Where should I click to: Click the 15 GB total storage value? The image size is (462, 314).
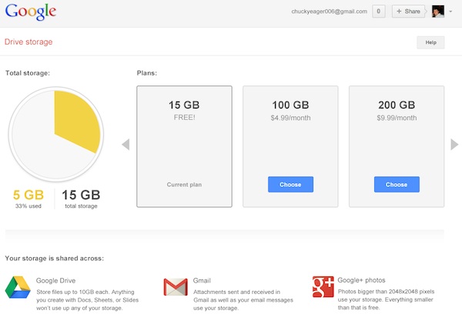pyautogui.click(x=81, y=195)
